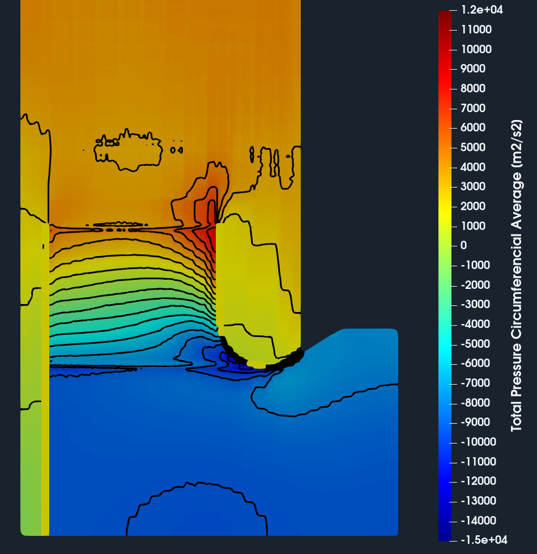This screenshot has height=554, width=537.
Task: Select the 0 tick label on legend
Action: [463, 245]
